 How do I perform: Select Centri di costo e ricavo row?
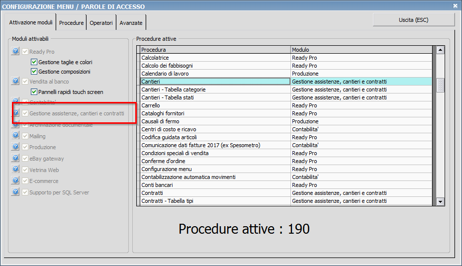point(286,129)
